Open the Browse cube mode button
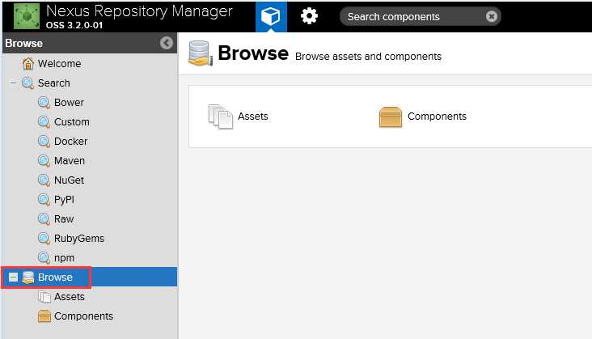The height and width of the screenshot is (339, 592). [x=271, y=16]
